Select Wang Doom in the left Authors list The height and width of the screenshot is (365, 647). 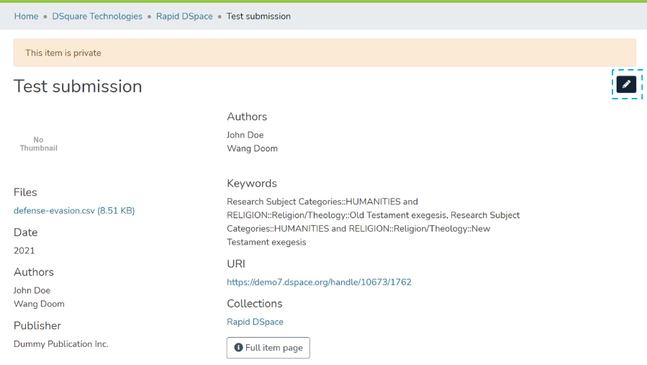click(39, 304)
